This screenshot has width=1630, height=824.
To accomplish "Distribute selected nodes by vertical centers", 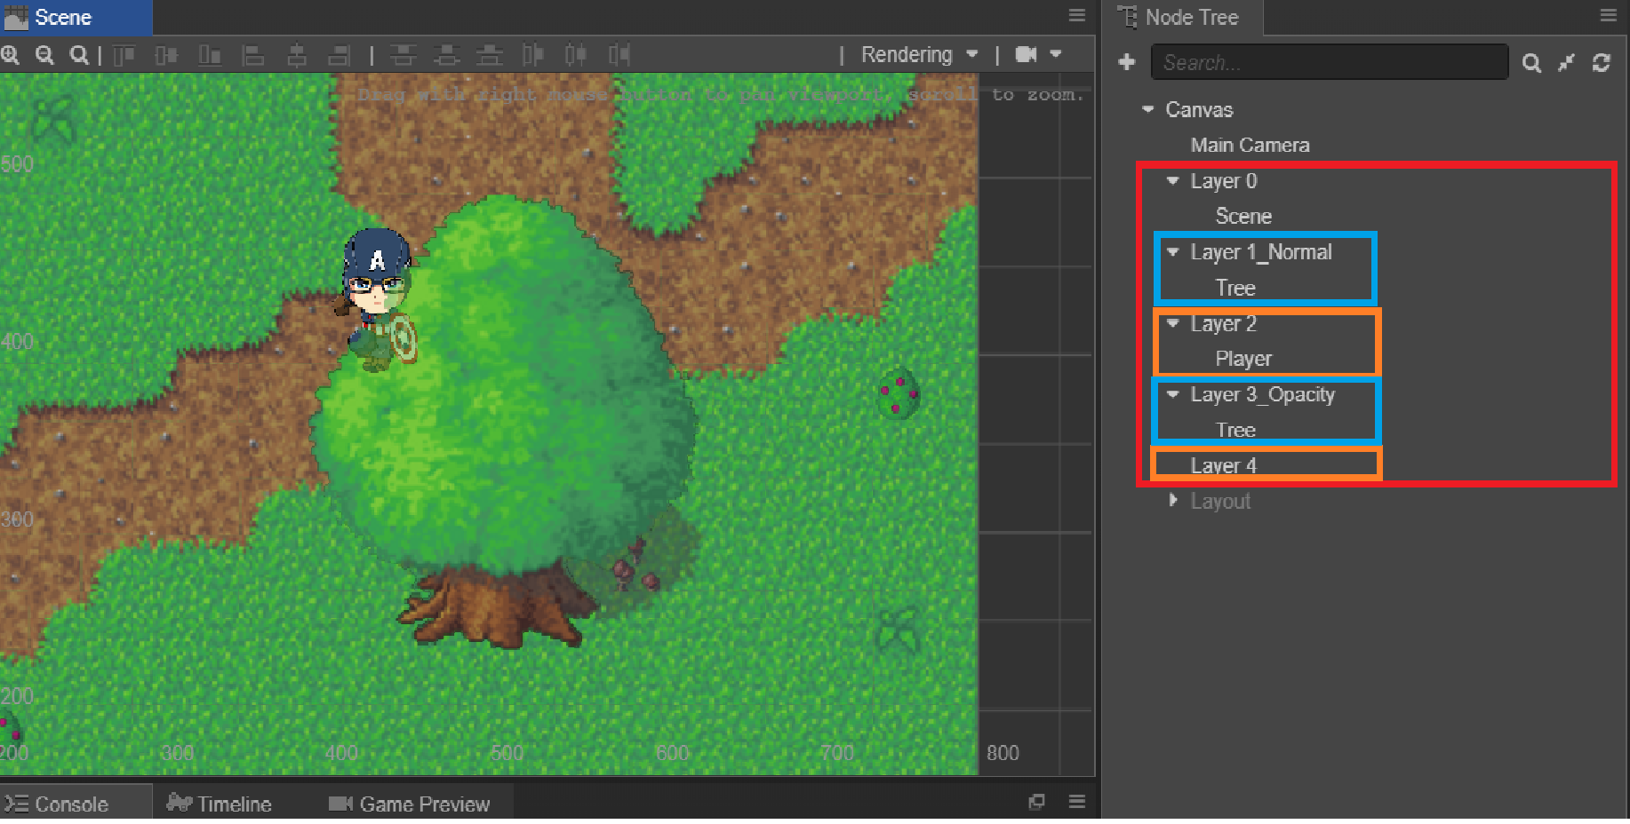I will point(446,55).
